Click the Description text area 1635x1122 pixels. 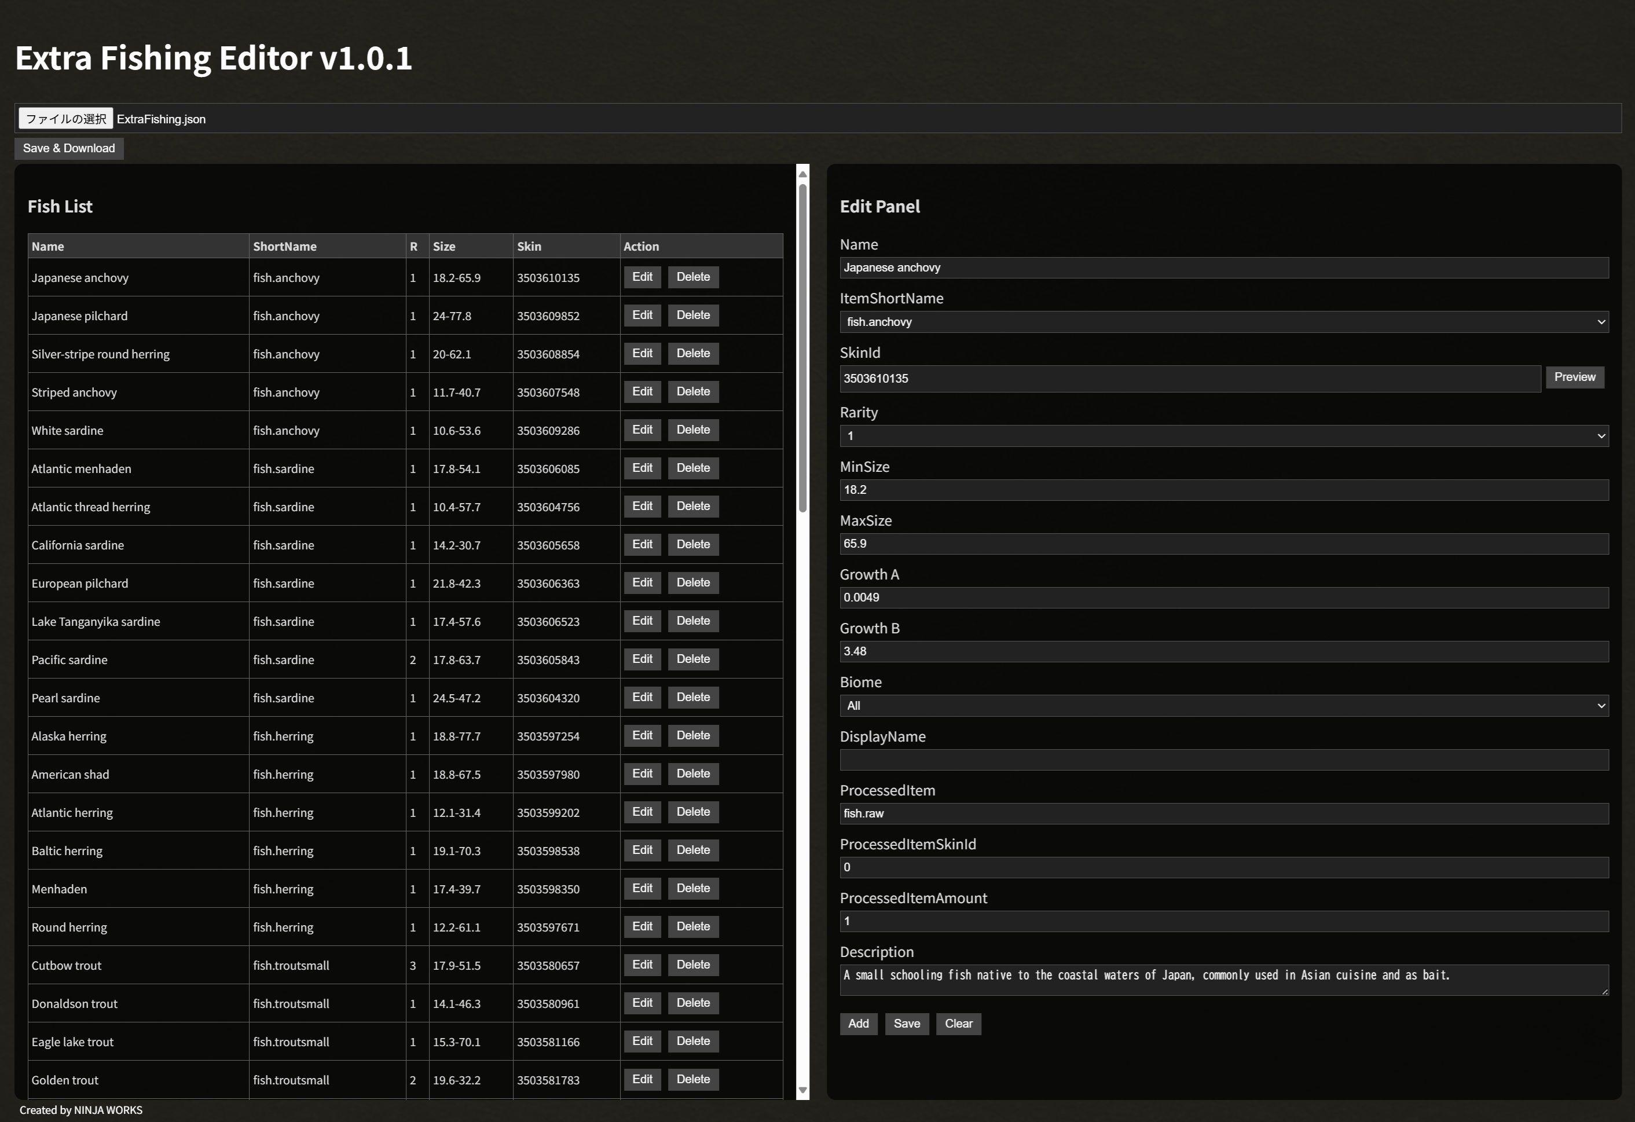[1223, 980]
